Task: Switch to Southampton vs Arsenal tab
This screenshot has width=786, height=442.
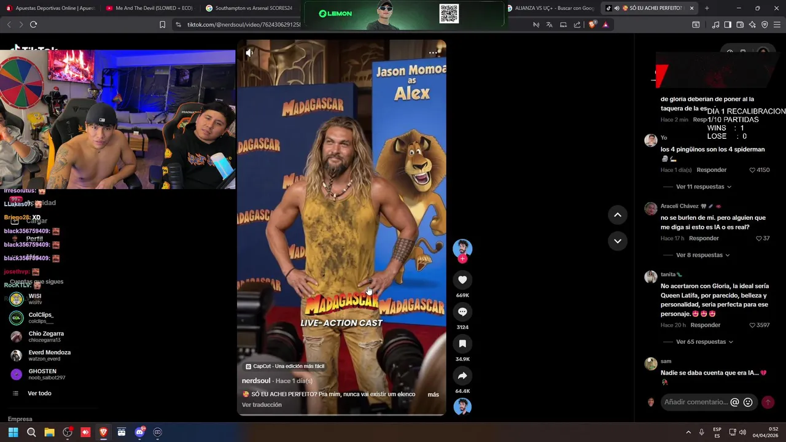Action: point(249,8)
